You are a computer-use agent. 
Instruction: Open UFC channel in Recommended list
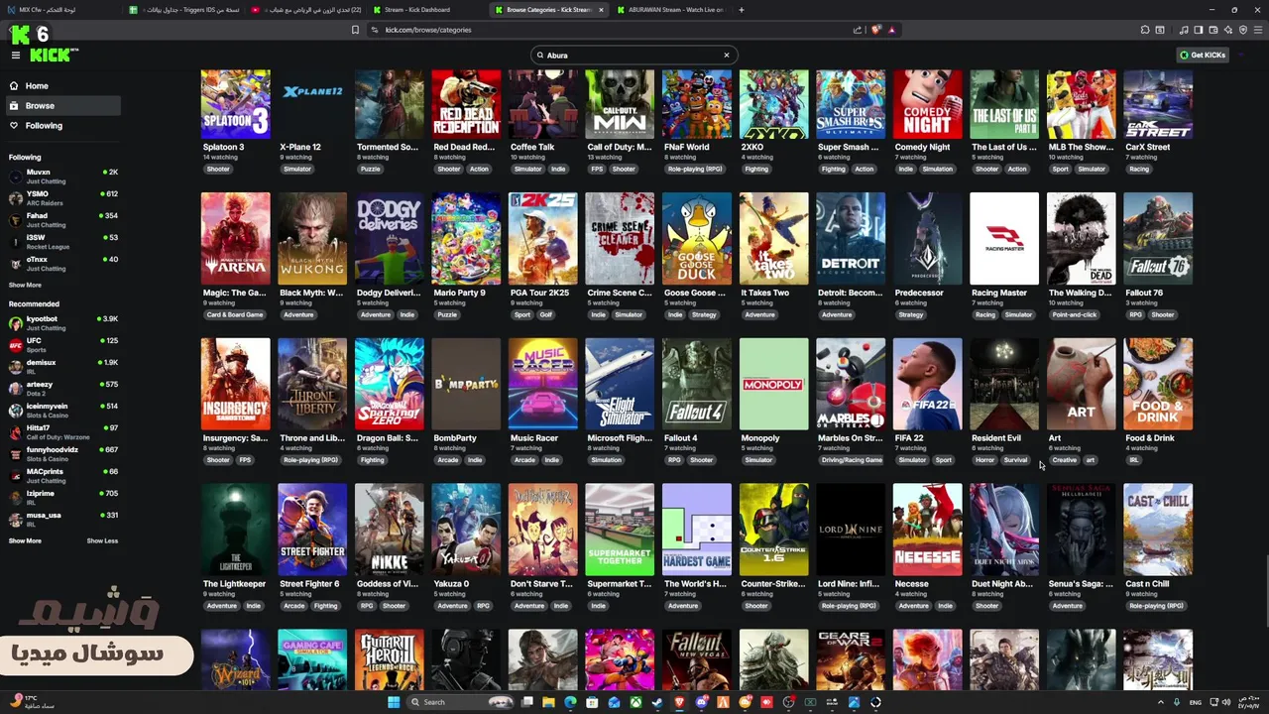[x=63, y=345]
